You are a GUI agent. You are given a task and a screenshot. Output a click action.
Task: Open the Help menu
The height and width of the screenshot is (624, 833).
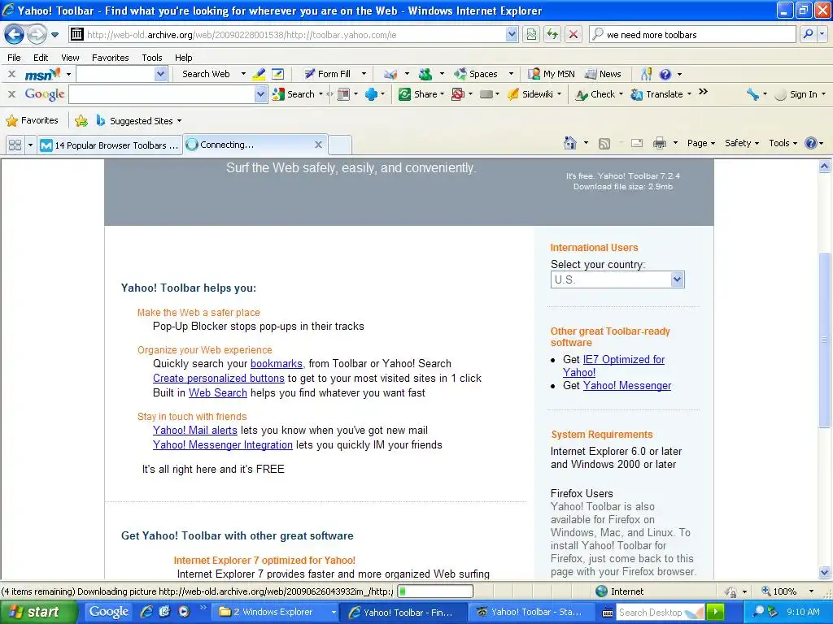pos(183,58)
